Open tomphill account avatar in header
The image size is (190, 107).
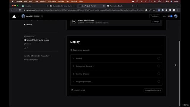tap(23, 16)
